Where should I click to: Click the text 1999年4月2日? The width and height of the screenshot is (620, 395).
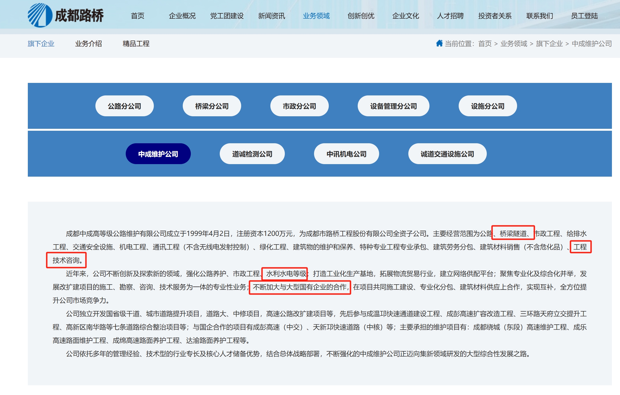pyautogui.click(x=208, y=234)
